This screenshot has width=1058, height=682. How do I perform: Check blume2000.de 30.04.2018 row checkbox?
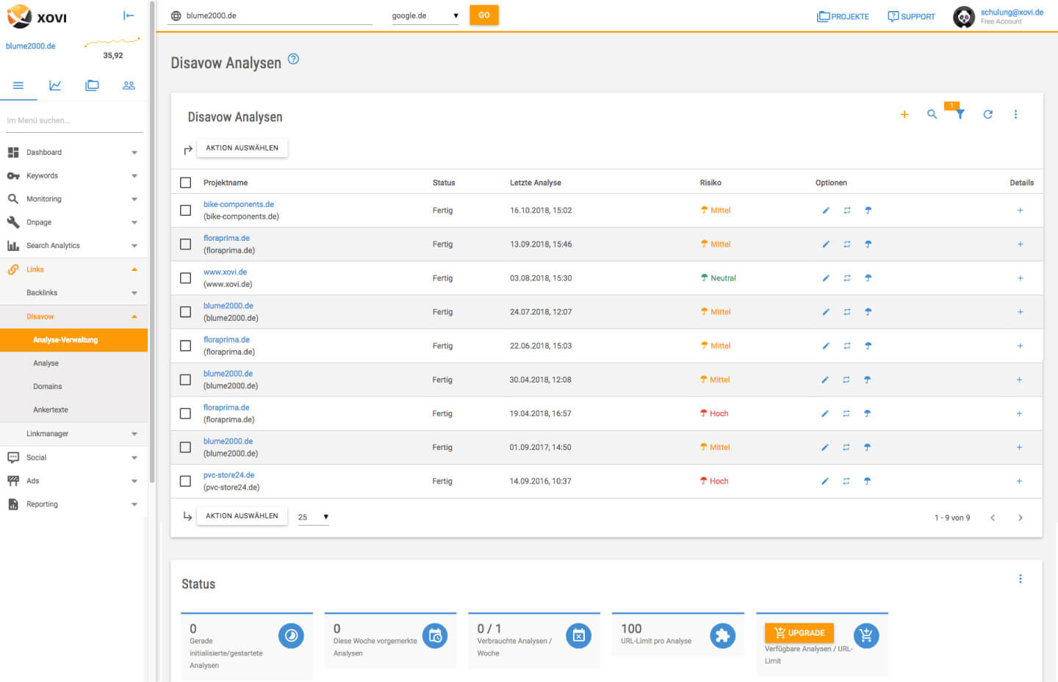(x=185, y=380)
